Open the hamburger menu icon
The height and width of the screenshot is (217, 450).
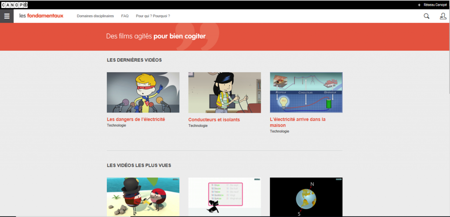click(x=7, y=16)
